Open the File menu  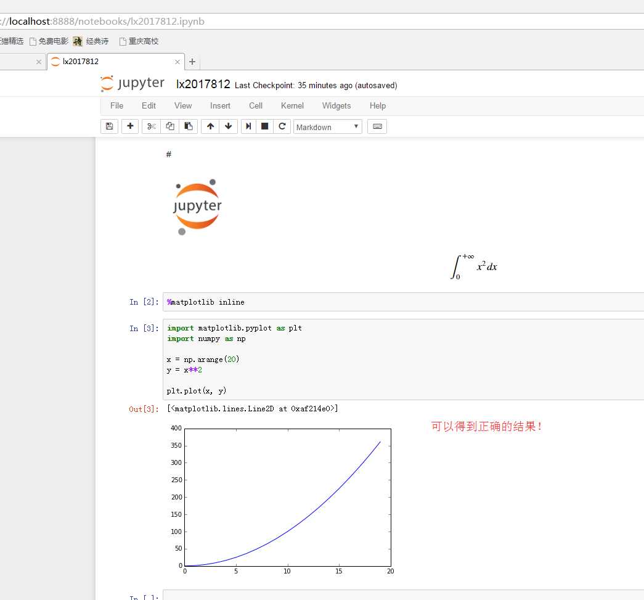coord(116,105)
